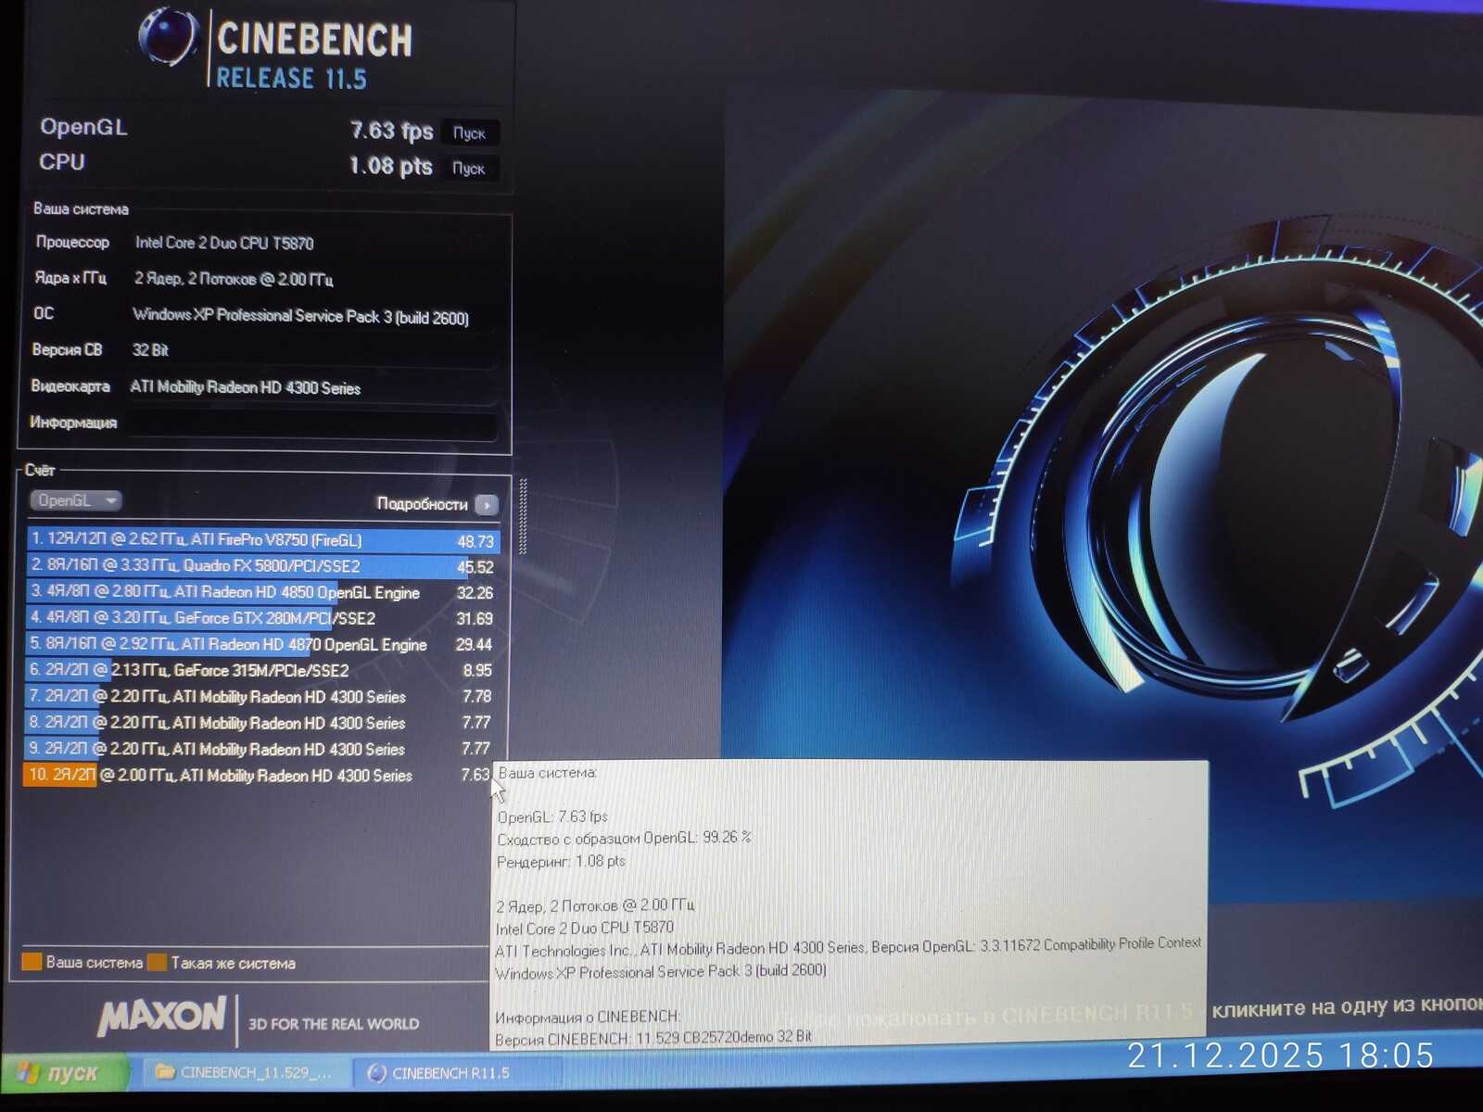The image size is (1483, 1112).
Task: Click the 32 Bit version value
Action: click(150, 350)
